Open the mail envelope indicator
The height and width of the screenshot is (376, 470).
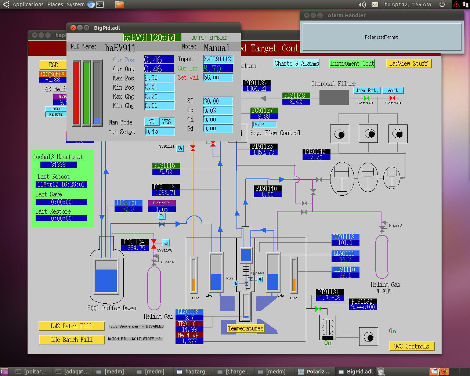tap(375, 4)
